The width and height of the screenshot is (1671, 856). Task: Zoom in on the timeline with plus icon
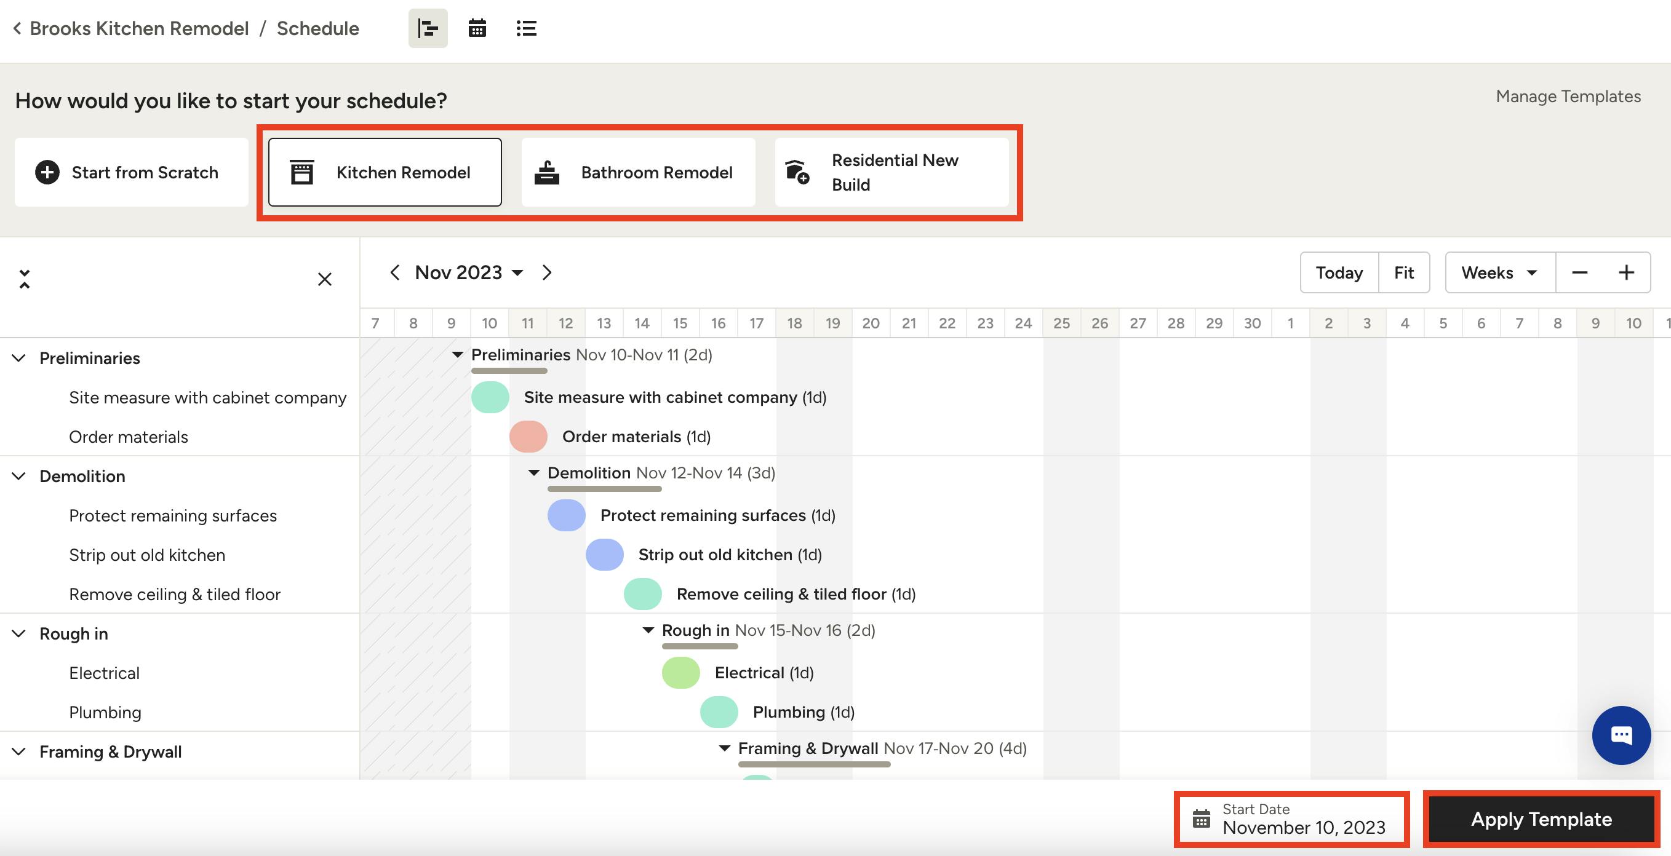[1627, 272]
